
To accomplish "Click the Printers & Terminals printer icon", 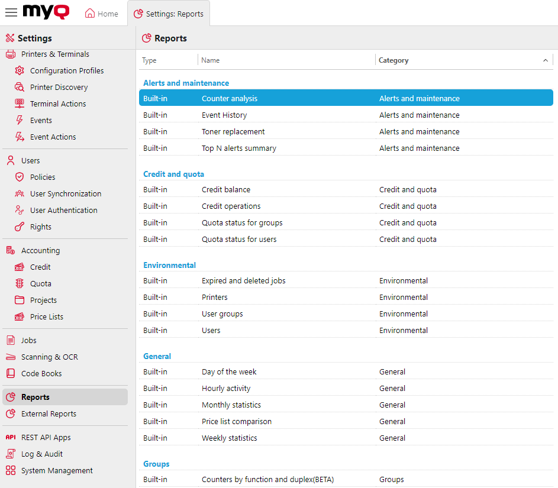I will (10, 54).
